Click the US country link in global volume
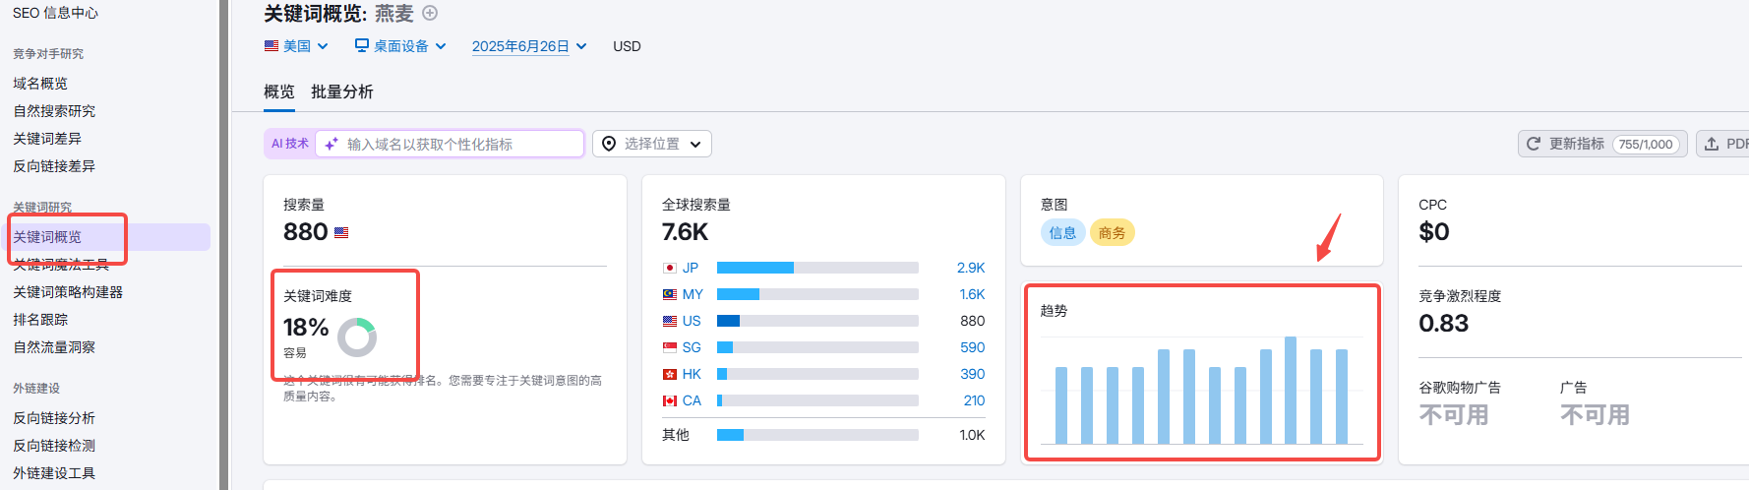Image resolution: width=1749 pixels, height=490 pixels. [x=692, y=321]
